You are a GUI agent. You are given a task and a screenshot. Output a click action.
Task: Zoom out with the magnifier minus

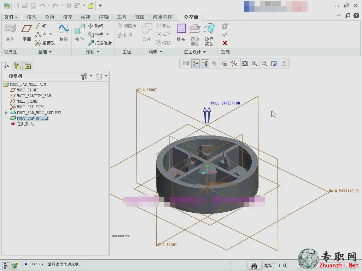(x=264, y=64)
